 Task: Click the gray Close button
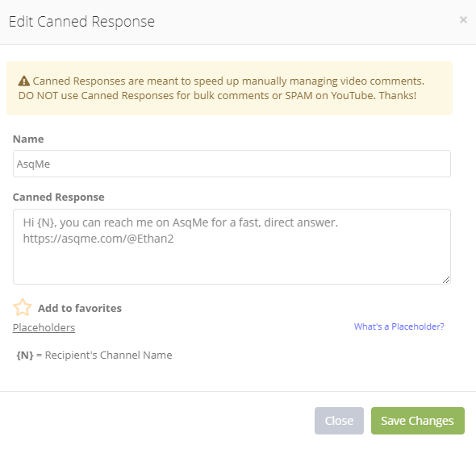click(x=339, y=421)
